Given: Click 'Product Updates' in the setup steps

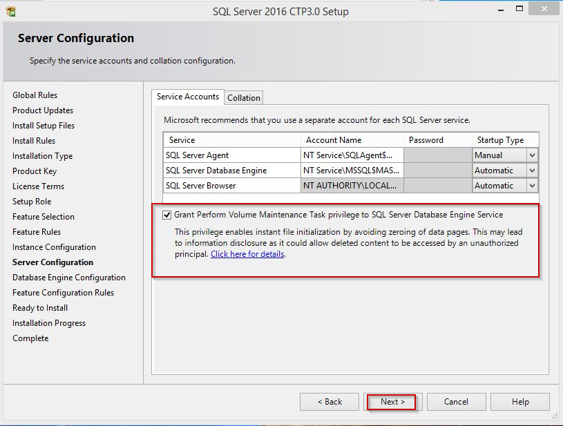Looking at the screenshot, I should 43,110.
